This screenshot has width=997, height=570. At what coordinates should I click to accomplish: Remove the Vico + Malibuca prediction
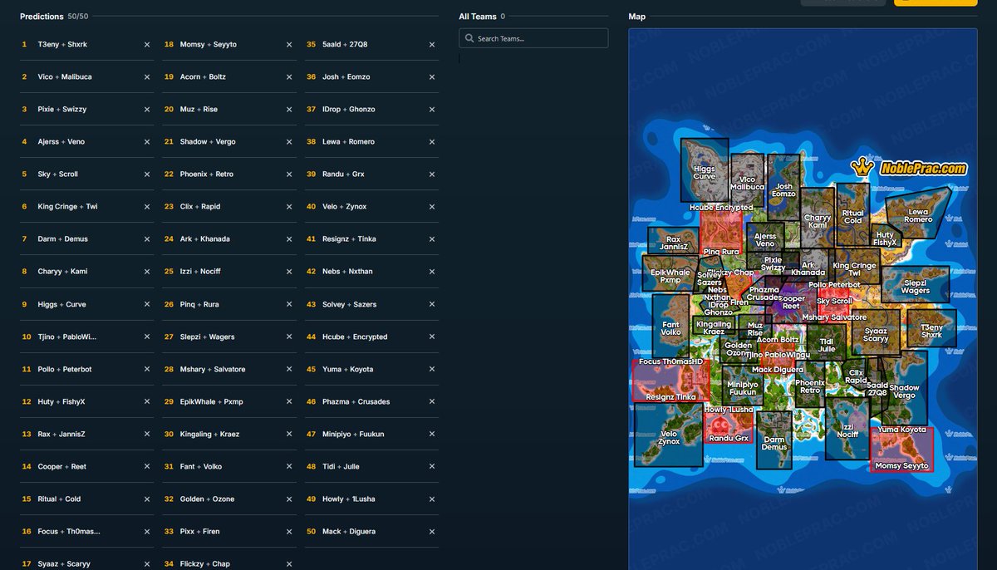tap(147, 77)
